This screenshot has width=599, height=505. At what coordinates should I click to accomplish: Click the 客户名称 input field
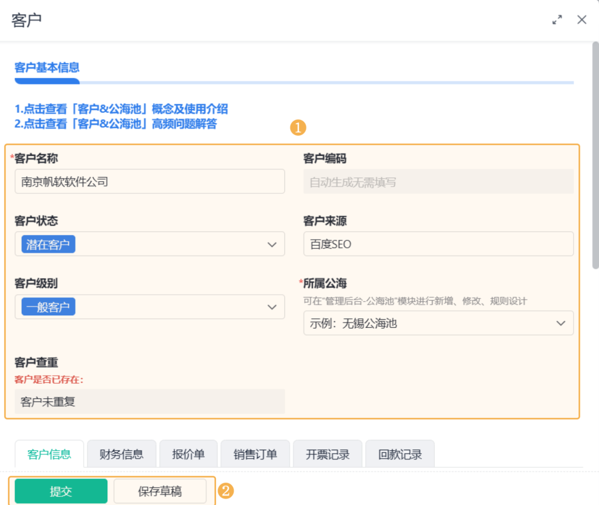tap(150, 182)
